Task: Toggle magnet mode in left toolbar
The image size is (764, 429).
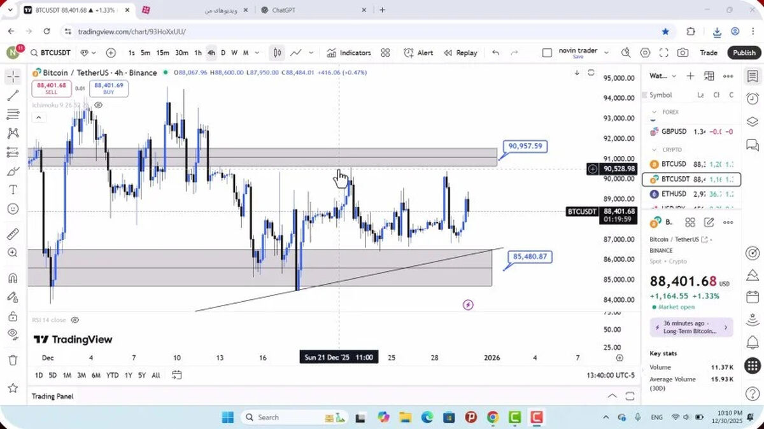Action: pos(13,278)
